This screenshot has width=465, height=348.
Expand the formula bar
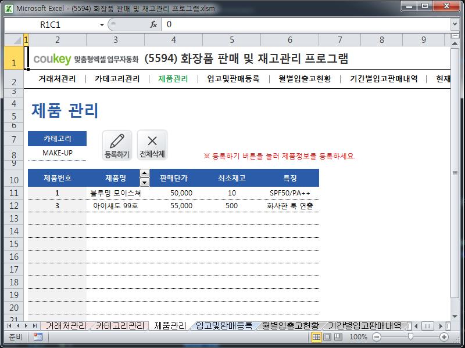(x=455, y=24)
